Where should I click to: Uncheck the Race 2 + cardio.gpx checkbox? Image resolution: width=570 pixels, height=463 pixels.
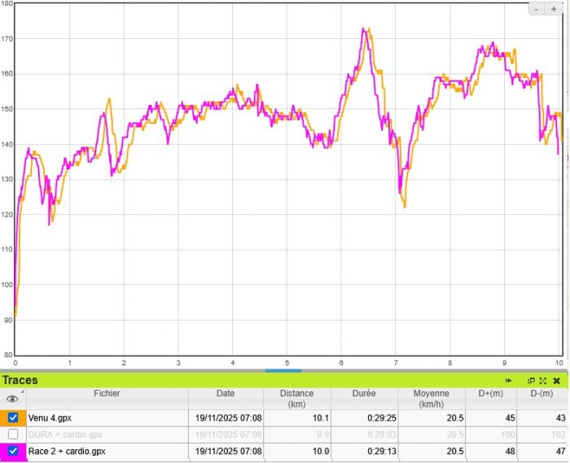13,451
